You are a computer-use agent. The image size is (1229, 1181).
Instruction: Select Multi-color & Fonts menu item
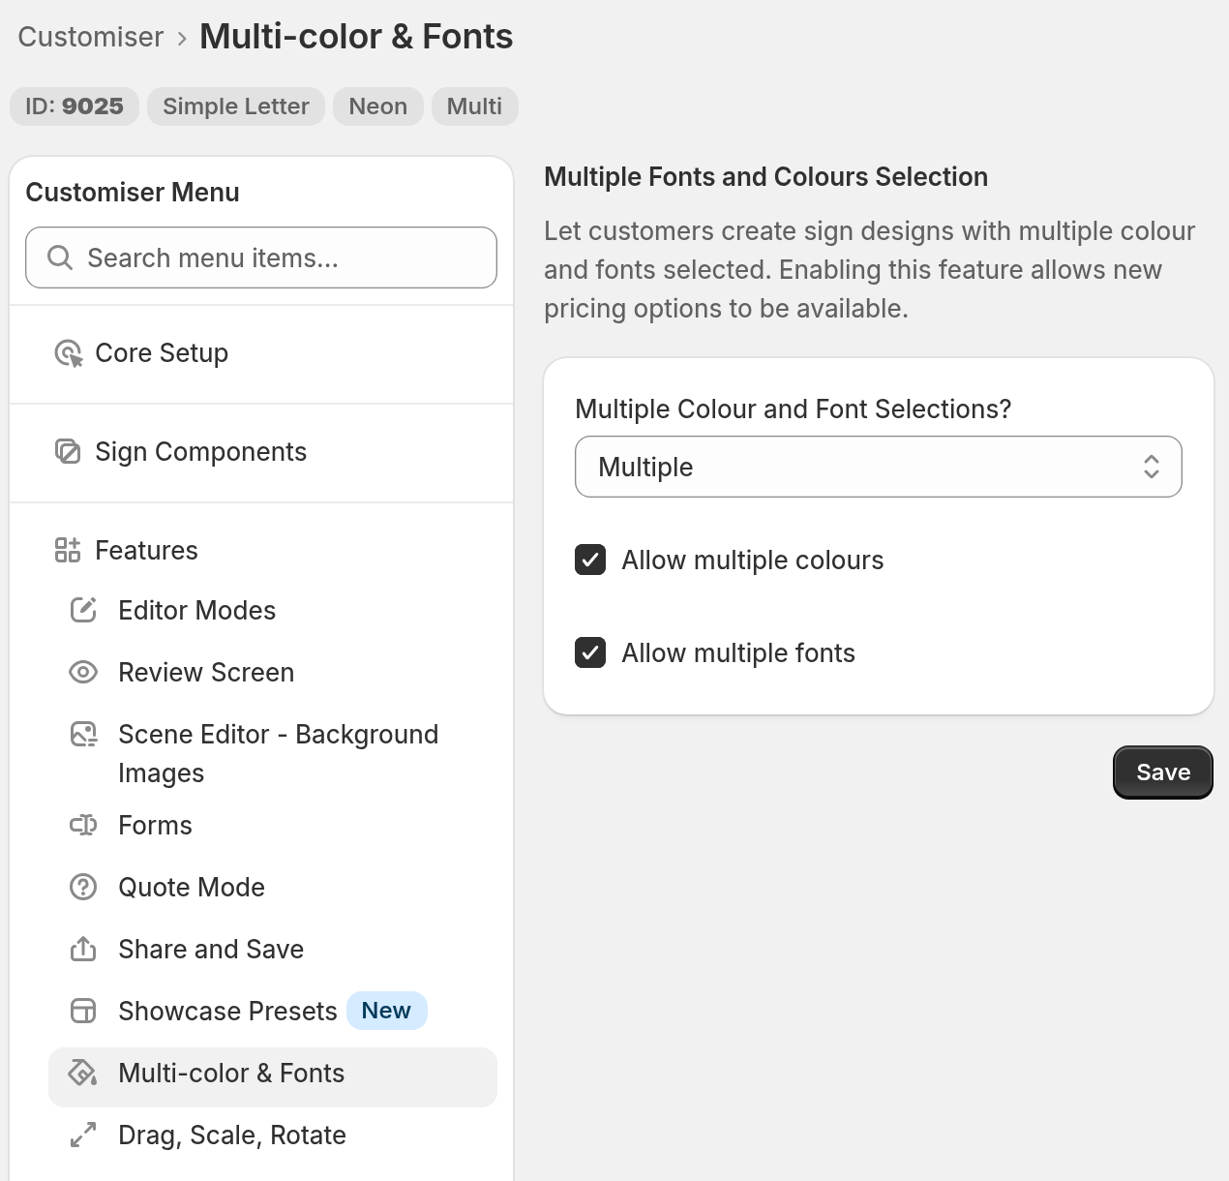click(273, 1076)
